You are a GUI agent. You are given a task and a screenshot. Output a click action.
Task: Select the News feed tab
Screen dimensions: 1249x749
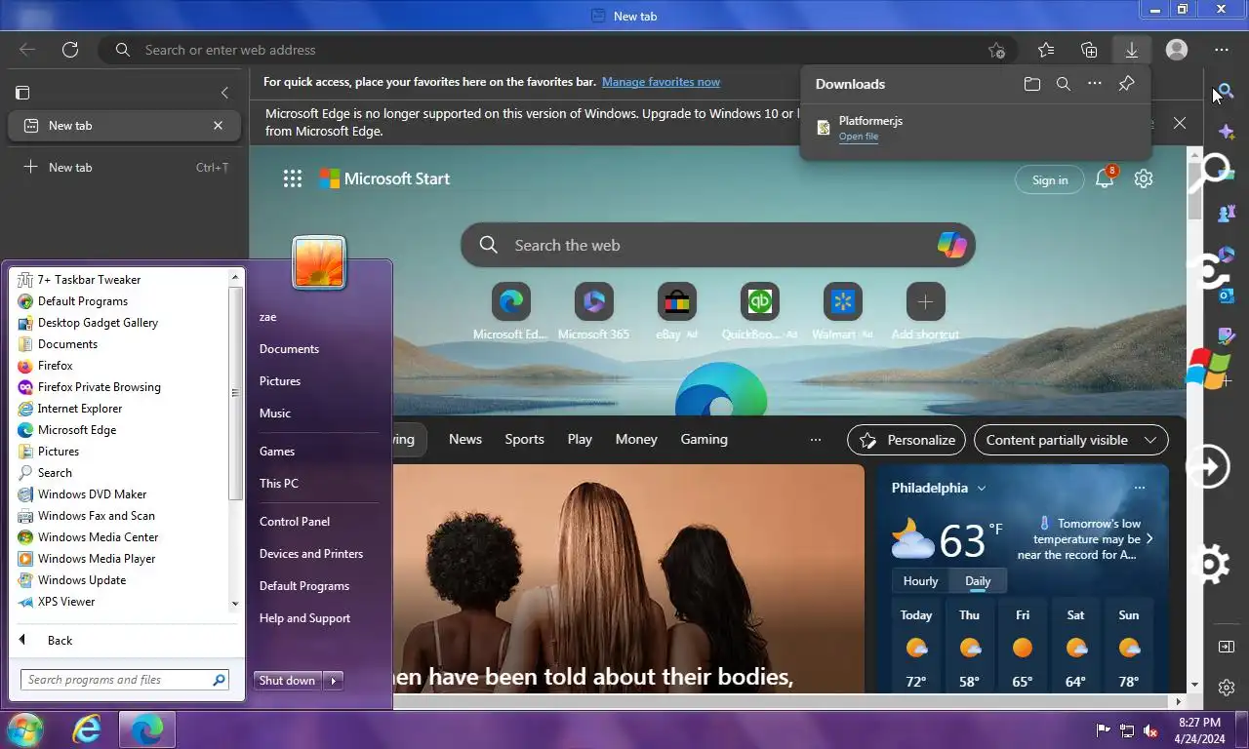pos(465,439)
